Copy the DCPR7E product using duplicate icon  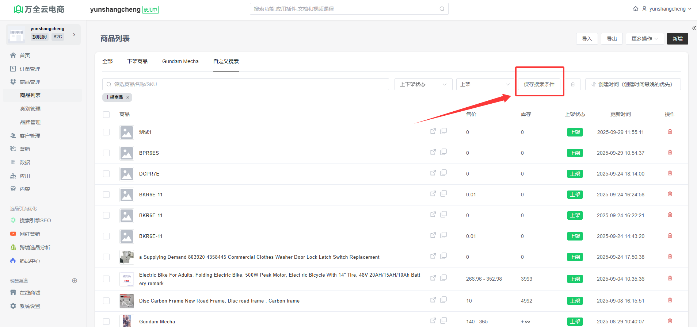443,173
